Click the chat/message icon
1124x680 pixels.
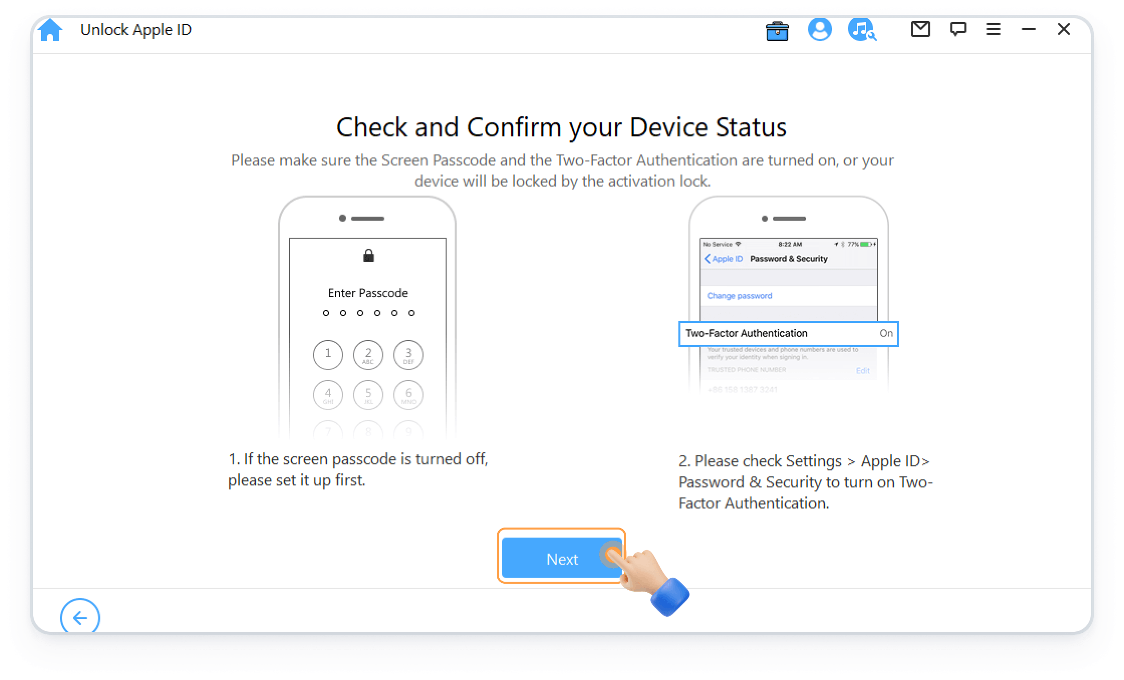pyautogui.click(x=957, y=30)
